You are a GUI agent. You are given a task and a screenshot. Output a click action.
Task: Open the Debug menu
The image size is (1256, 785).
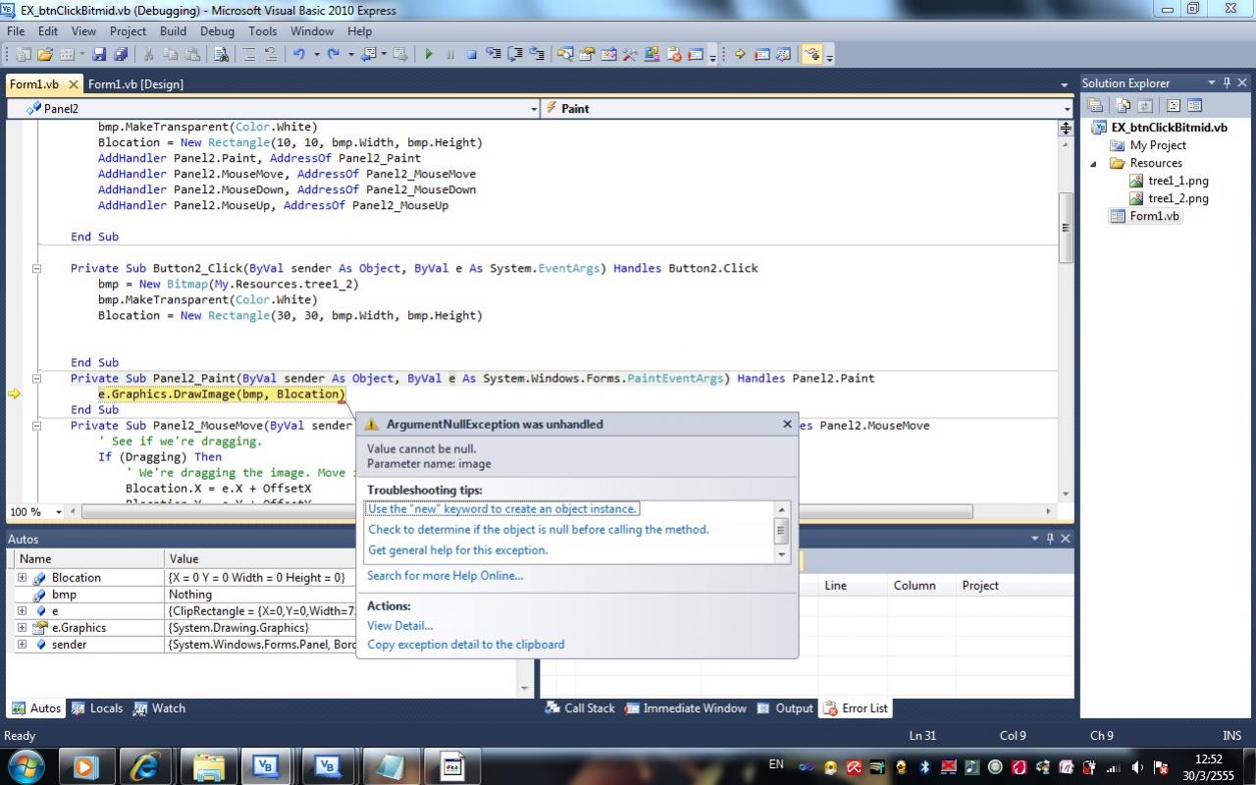217,31
